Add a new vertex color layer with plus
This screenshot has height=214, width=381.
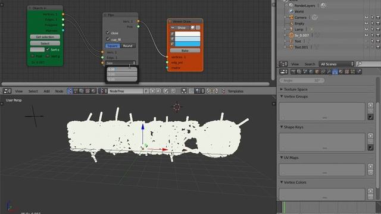(x=370, y=191)
